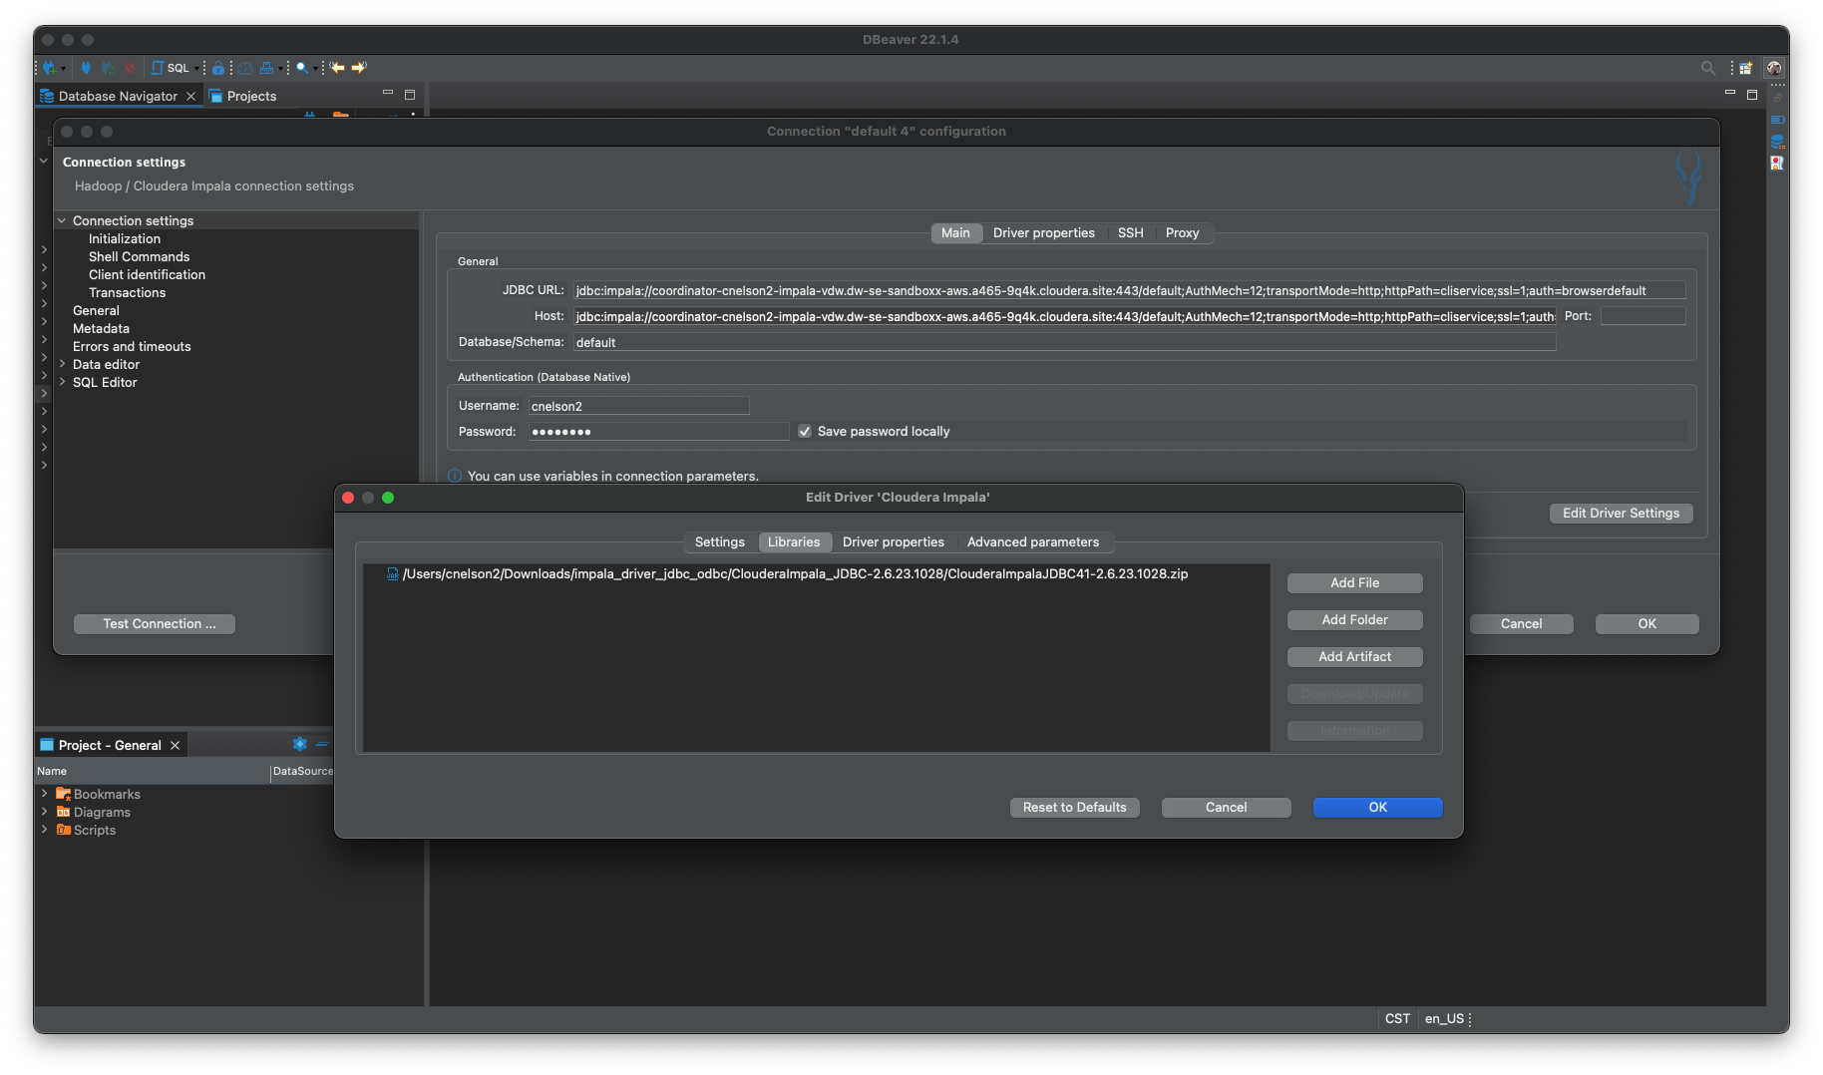The height and width of the screenshot is (1075, 1823).
Task: Select Shell Commands in settings tree
Action: click(139, 256)
